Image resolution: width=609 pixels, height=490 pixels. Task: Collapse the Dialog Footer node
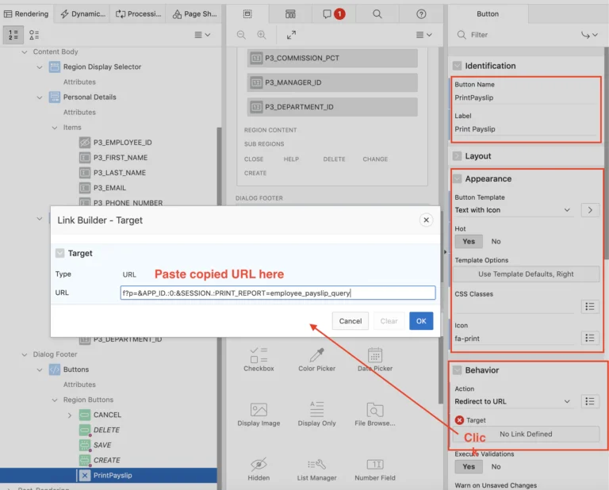[x=25, y=354]
